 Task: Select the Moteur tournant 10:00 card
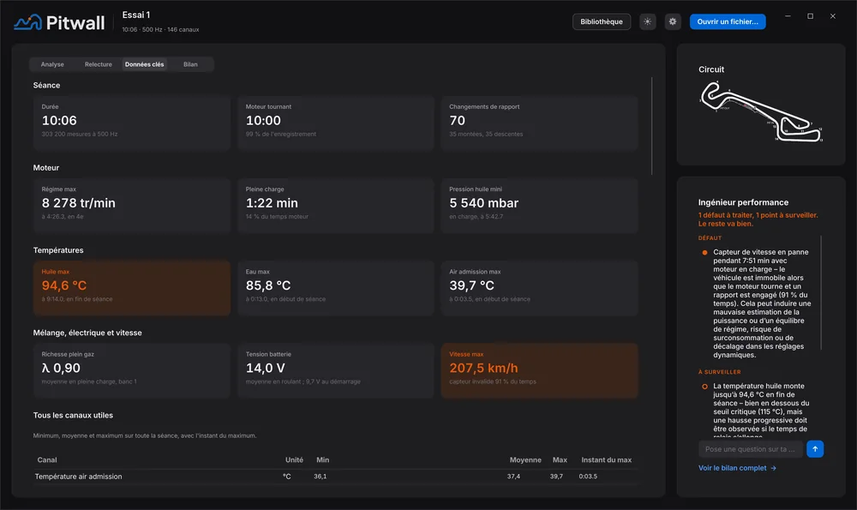336,123
